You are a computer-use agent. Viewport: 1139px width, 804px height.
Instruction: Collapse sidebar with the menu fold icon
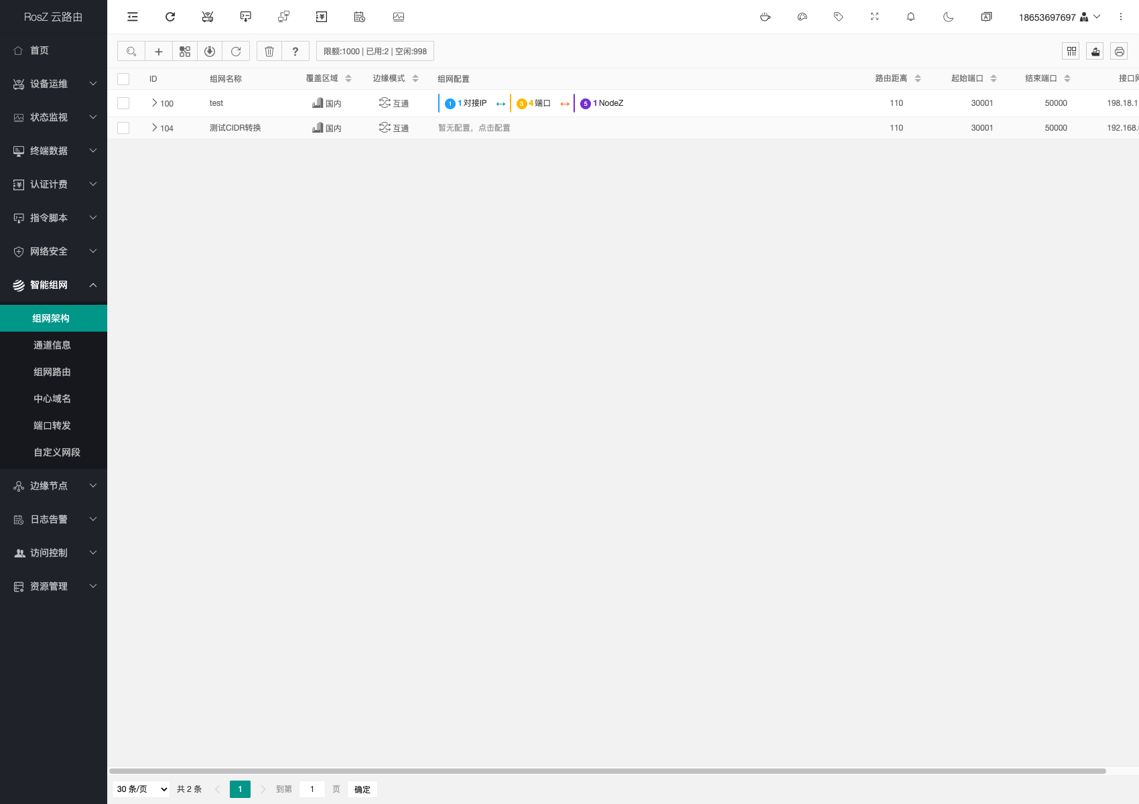click(x=133, y=17)
